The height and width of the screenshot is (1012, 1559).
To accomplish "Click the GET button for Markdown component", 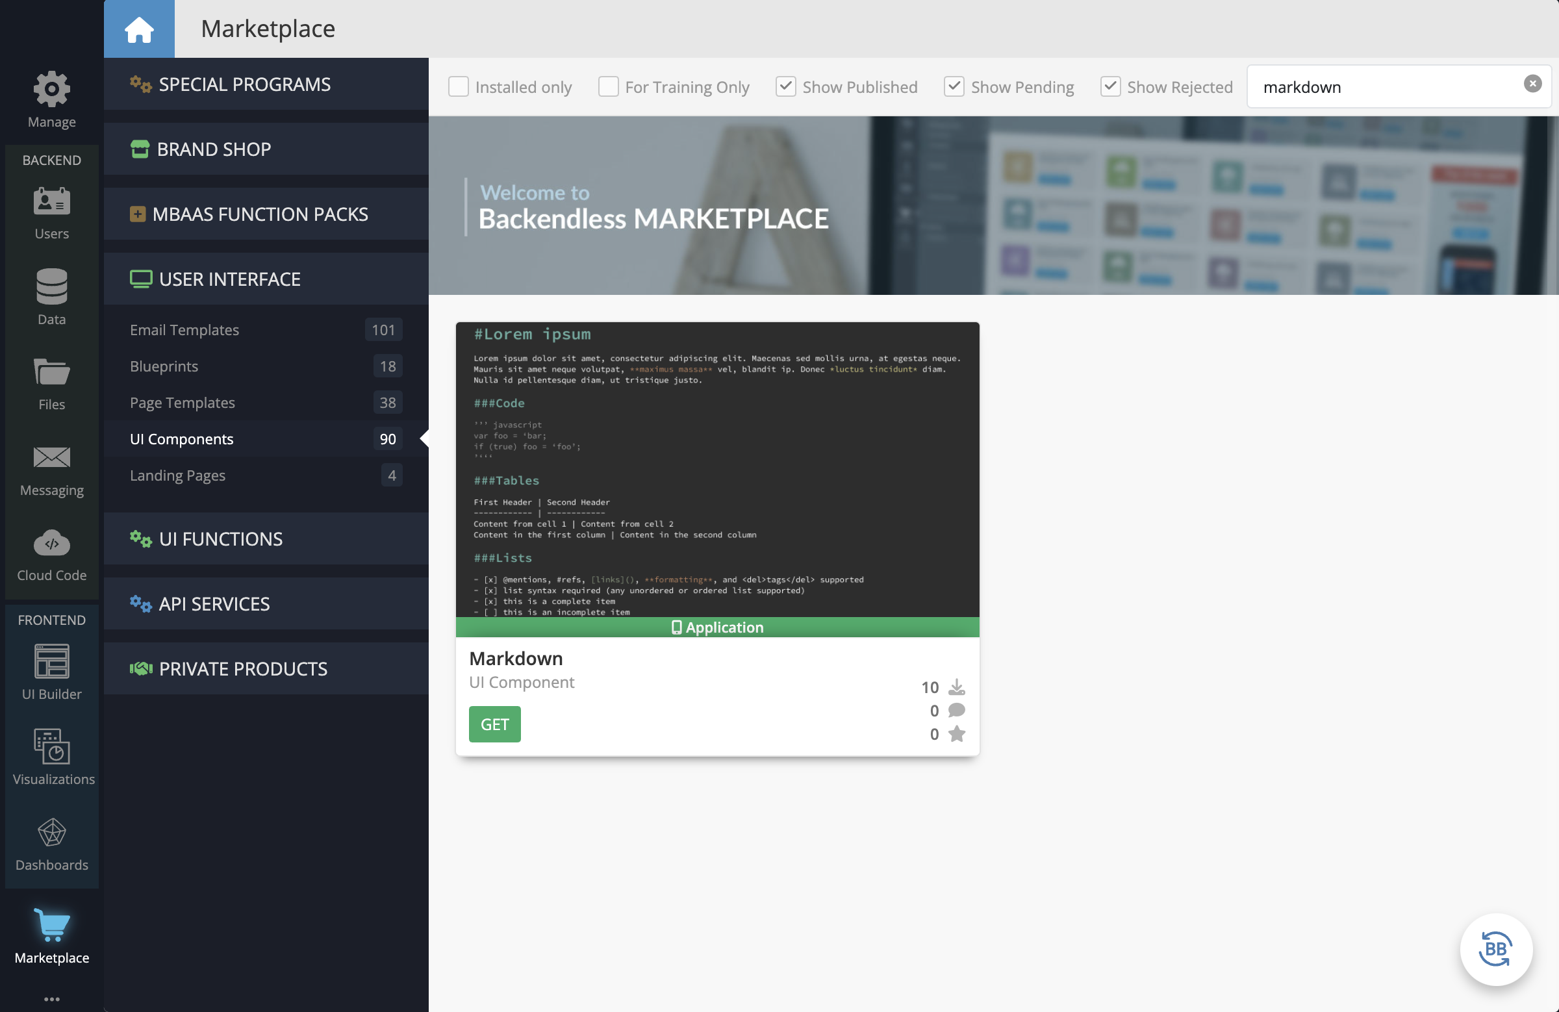I will pos(494,724).
